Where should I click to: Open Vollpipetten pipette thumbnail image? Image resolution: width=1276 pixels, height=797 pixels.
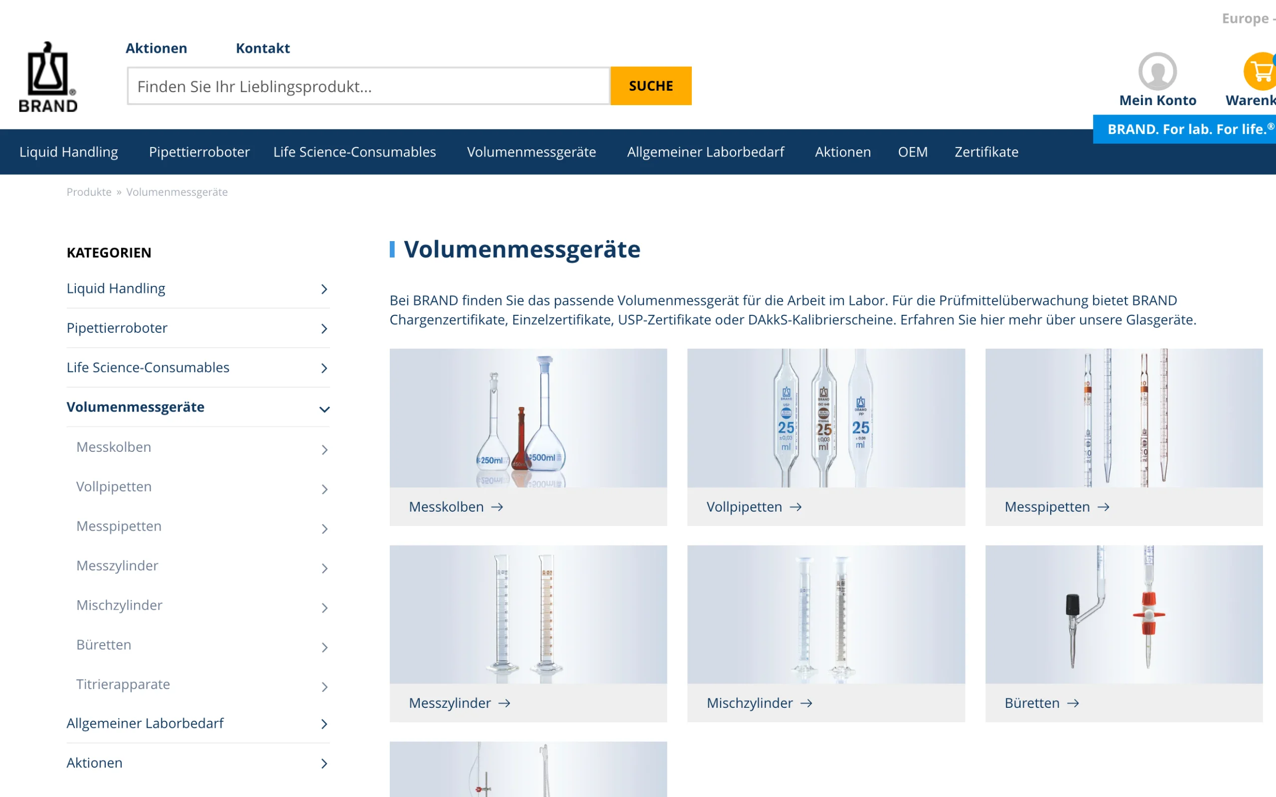point(826,418)
